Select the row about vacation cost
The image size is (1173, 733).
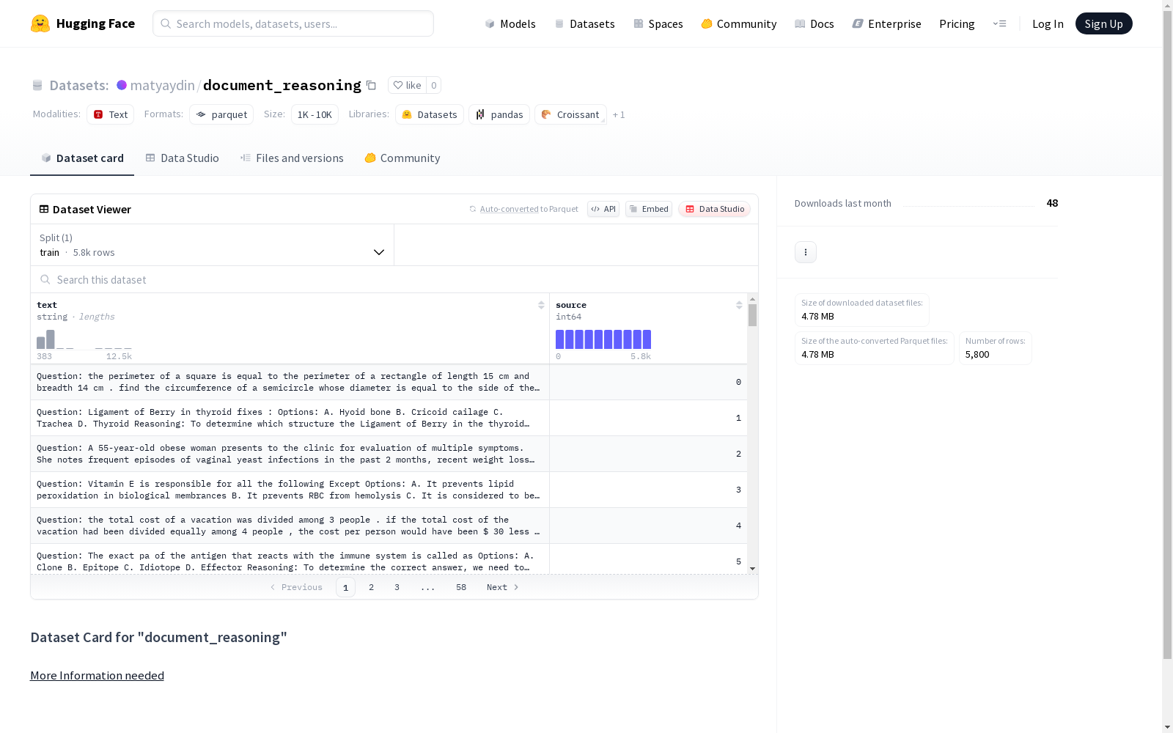pos(389,526)
